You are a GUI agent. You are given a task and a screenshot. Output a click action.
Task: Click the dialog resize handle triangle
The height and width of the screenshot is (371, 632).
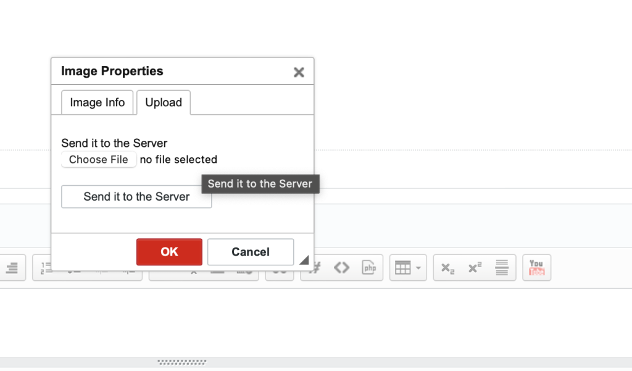(304, 261)
